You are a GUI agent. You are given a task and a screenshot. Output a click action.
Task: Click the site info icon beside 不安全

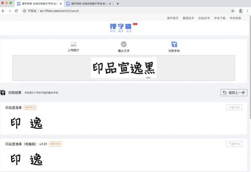[x=24, y=11]
